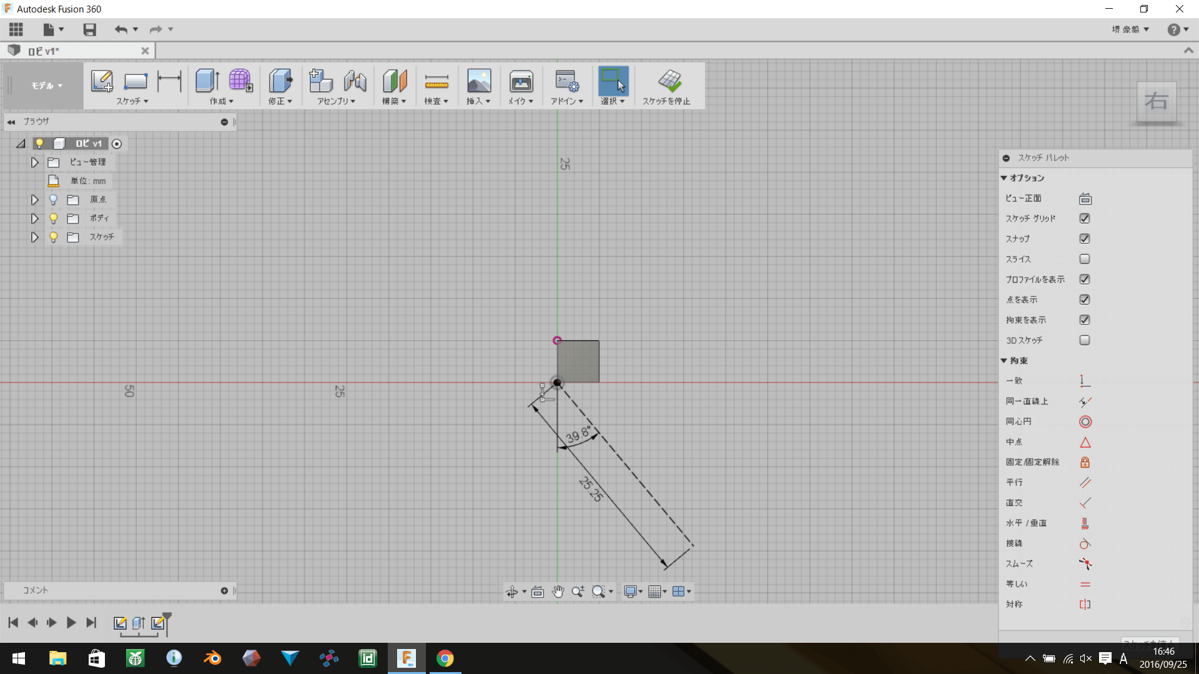This screenshot has height=674, width=1199.
Task: Click the Joint assemble icon
Action: (x=355, y=81)
